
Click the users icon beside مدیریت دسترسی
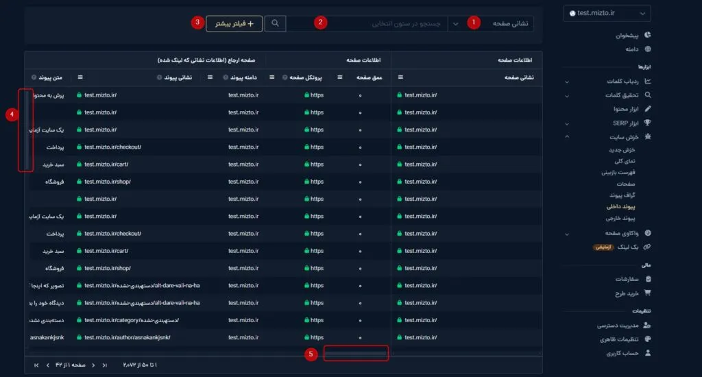click(x=646, y=325)
